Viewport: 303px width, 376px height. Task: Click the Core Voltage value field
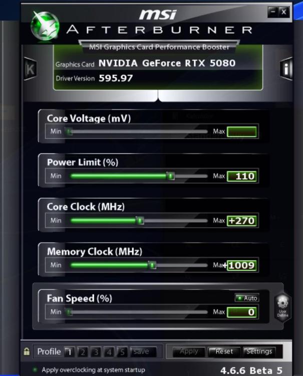tap(242, 132)
